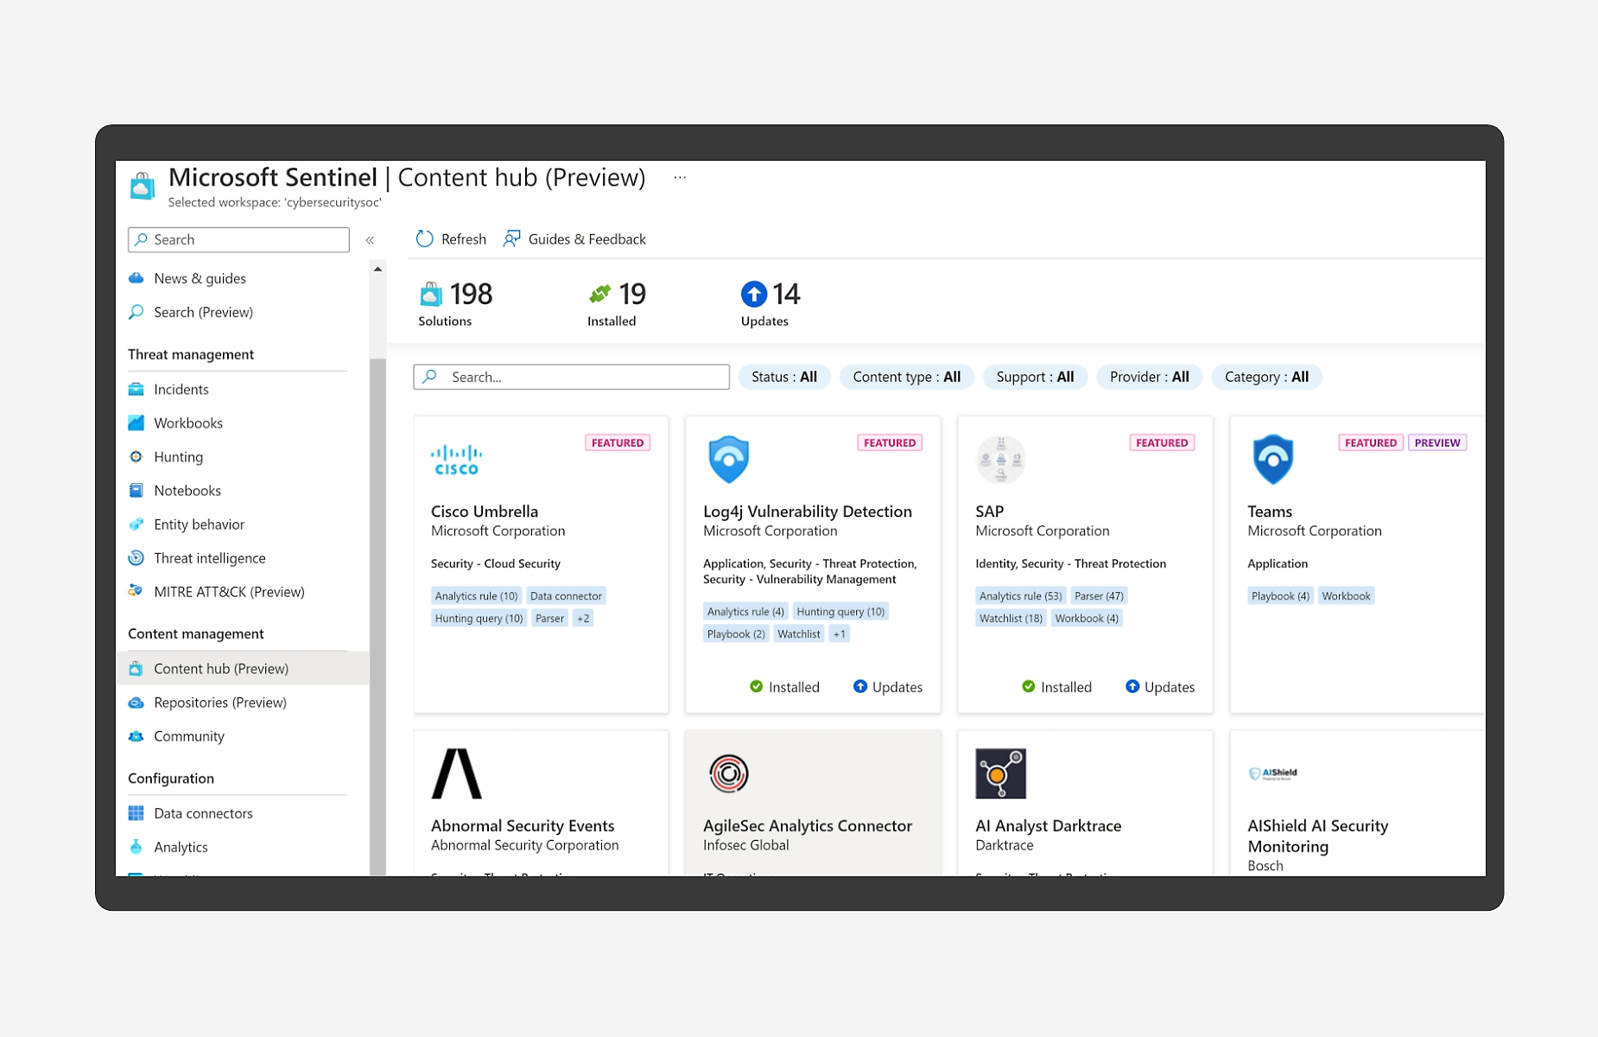Open the Hunting icon in sidebar
The height and width of the screenshot is (1037, 1598).
click(x=136, y=457)
